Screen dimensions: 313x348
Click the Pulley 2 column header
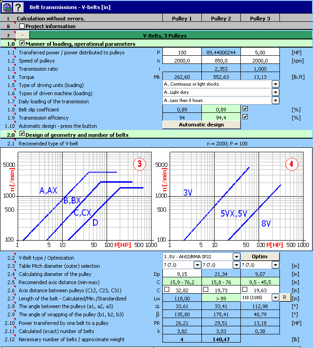221,19
